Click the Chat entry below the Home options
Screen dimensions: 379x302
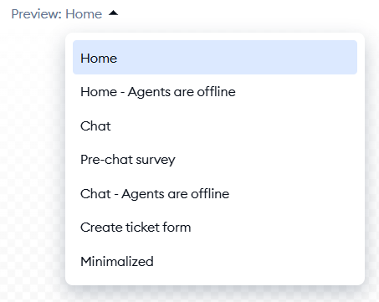[x=215, y=125]
